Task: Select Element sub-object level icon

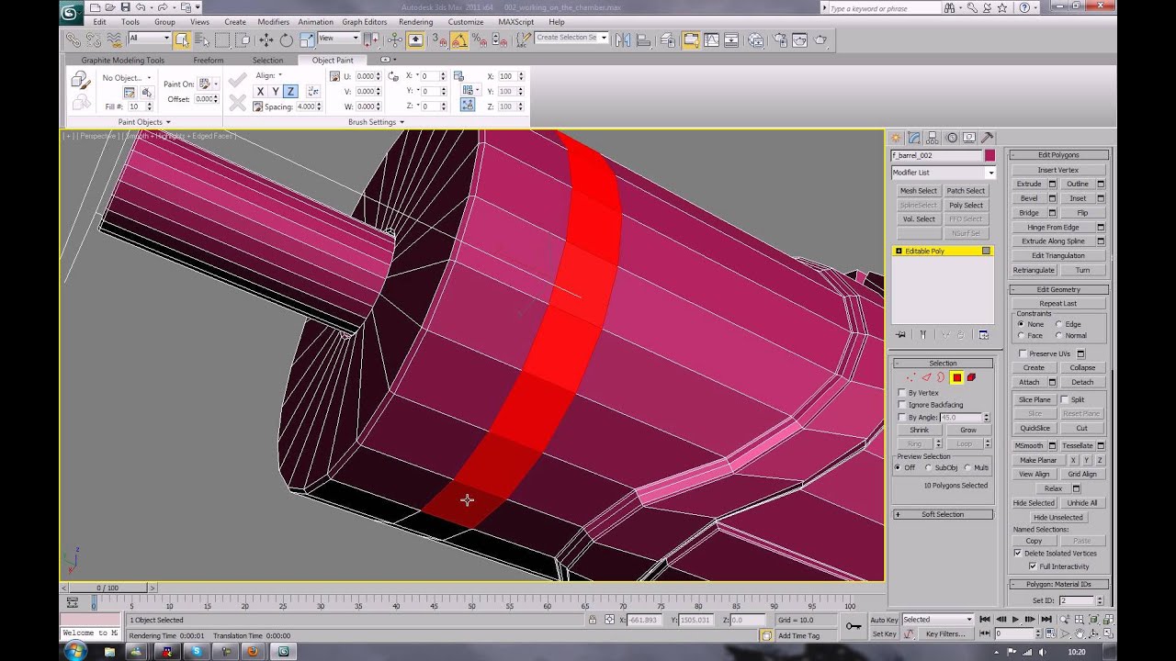Action: tap(971, 377)
